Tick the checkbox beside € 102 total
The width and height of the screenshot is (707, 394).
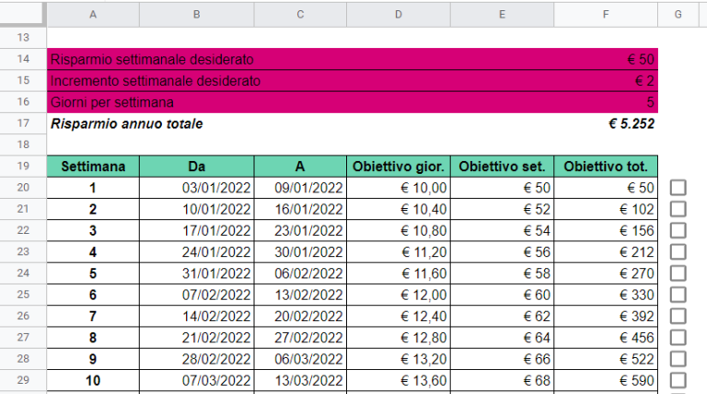[678, 209]
